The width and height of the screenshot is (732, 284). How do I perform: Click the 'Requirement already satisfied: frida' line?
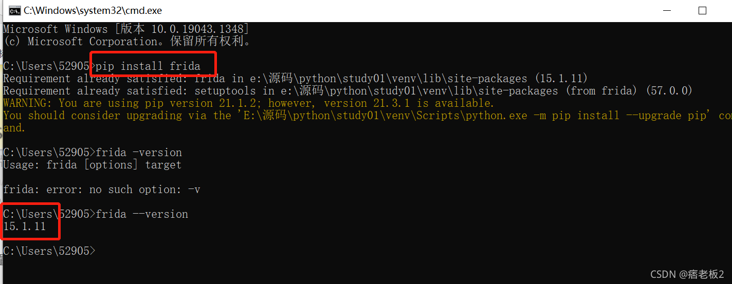point(295,79)
